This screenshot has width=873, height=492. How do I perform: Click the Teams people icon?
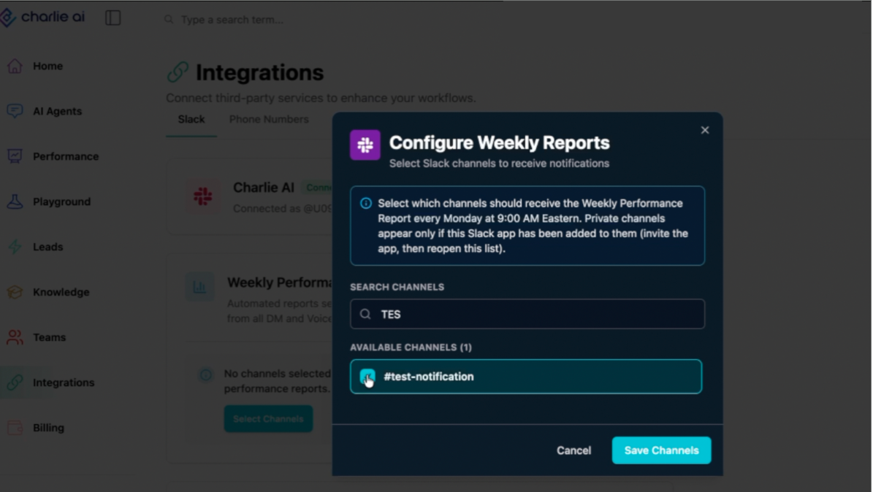coord(15,337)
